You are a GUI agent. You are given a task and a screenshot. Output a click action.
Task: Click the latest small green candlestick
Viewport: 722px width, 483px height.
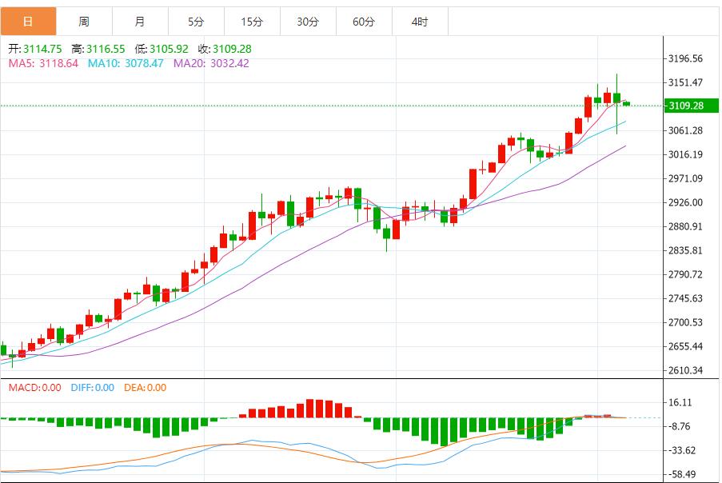[x=626, y=104]
